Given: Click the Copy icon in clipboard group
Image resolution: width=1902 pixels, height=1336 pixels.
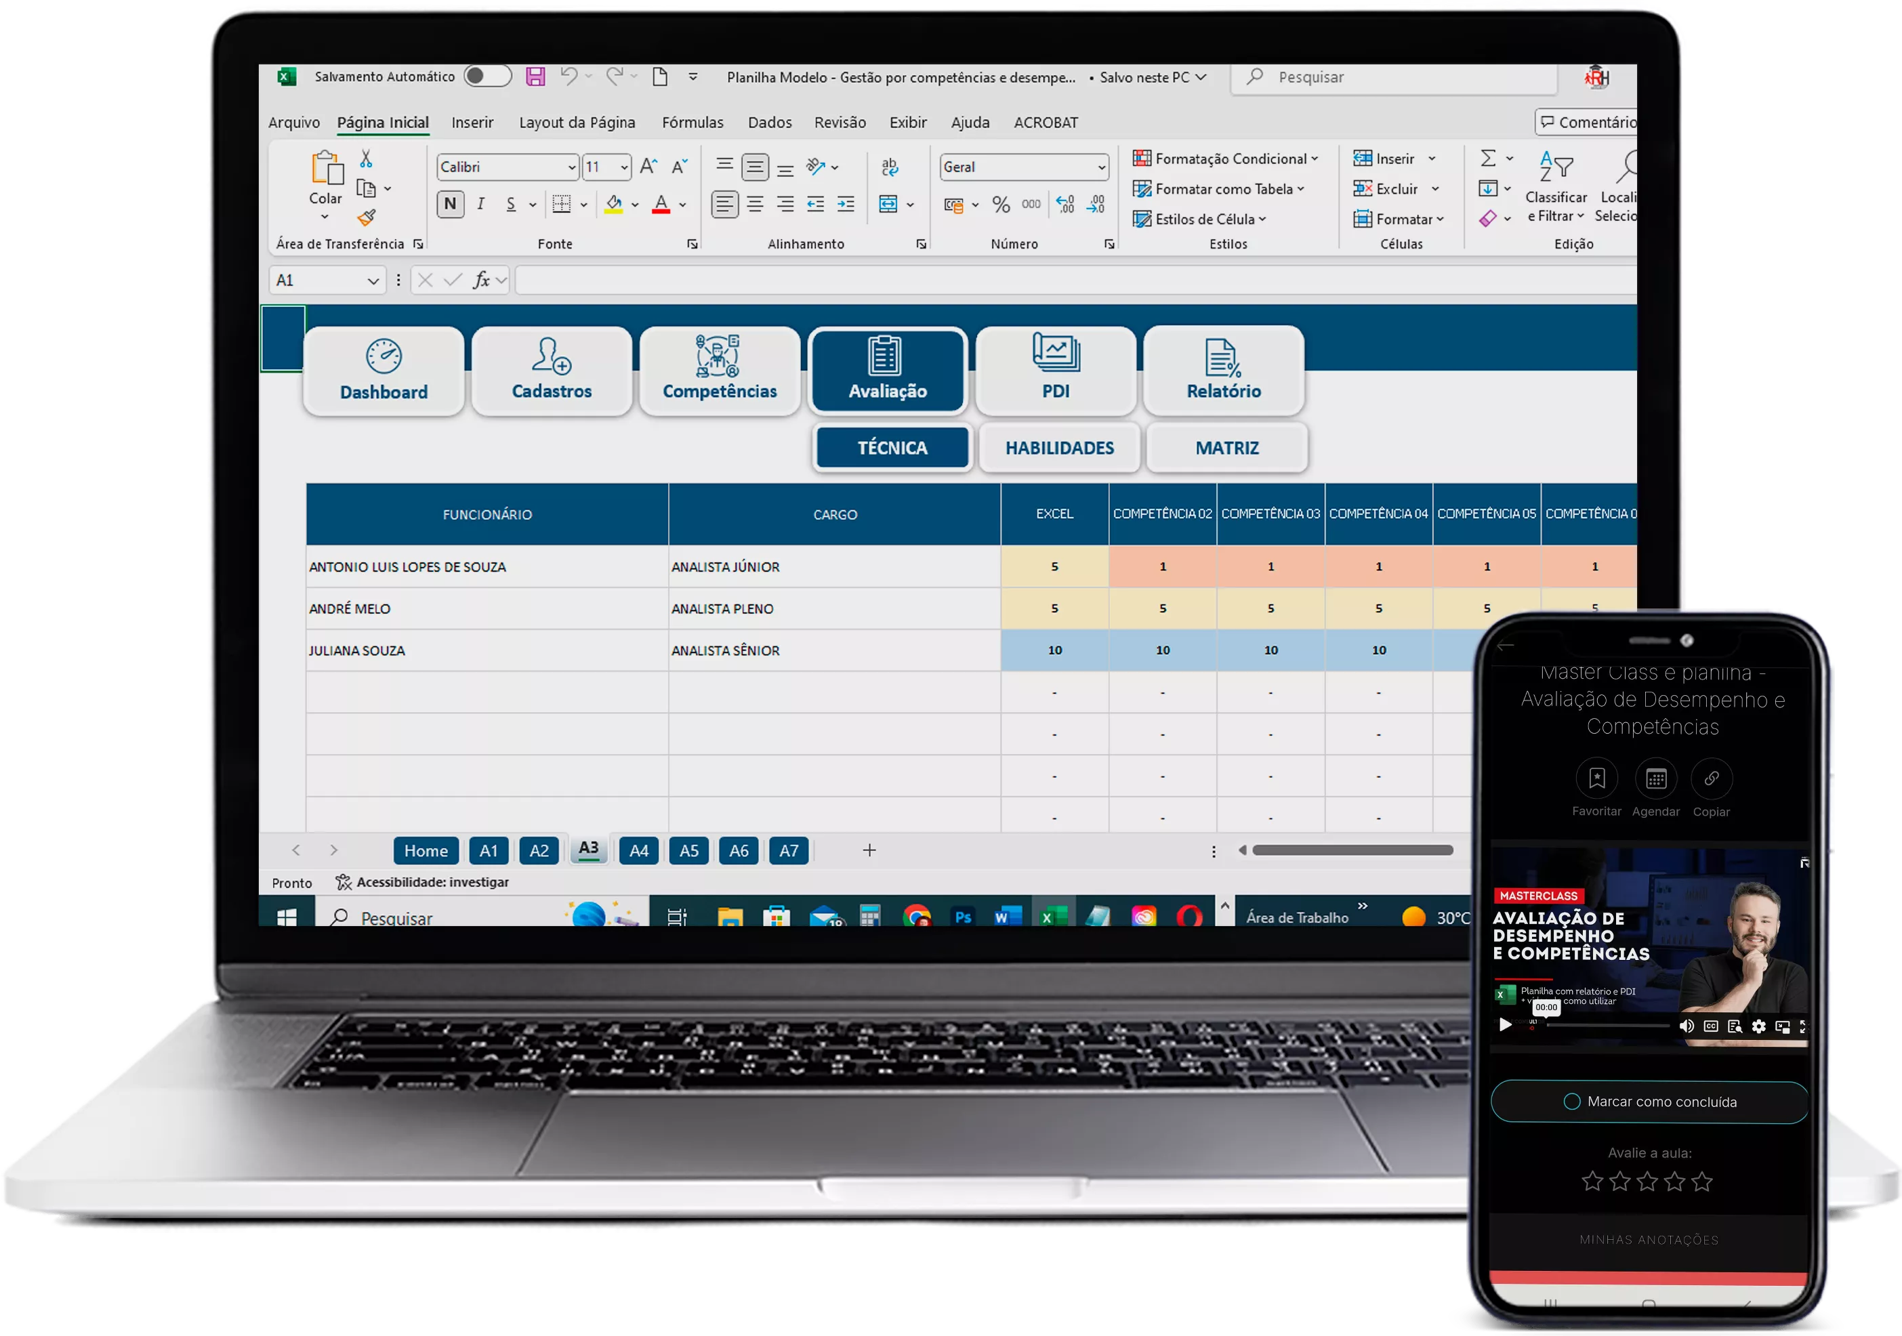Looking at the screenshot, I should click(x=366, y=189).
